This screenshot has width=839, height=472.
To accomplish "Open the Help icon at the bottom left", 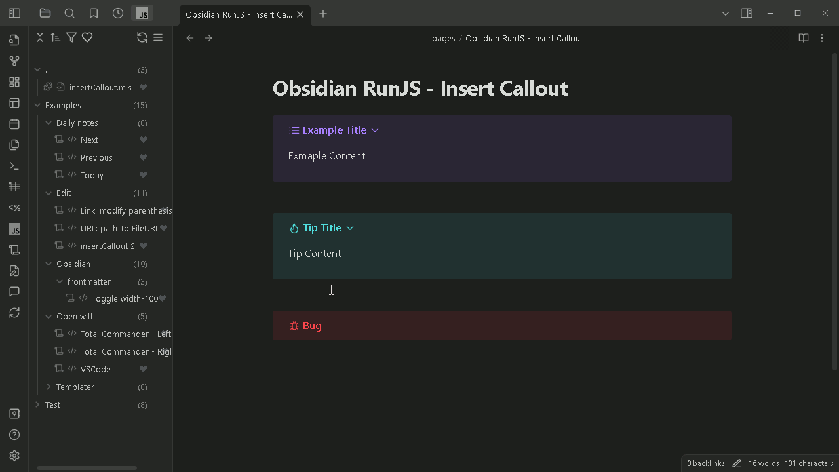I will tap(14, 434).
